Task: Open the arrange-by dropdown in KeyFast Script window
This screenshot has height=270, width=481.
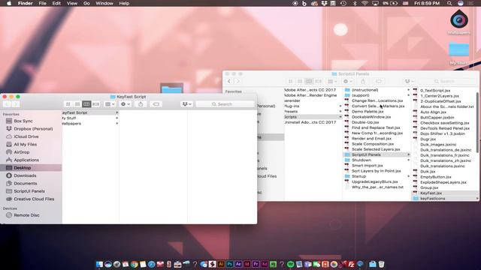Action: pos(110,104)
